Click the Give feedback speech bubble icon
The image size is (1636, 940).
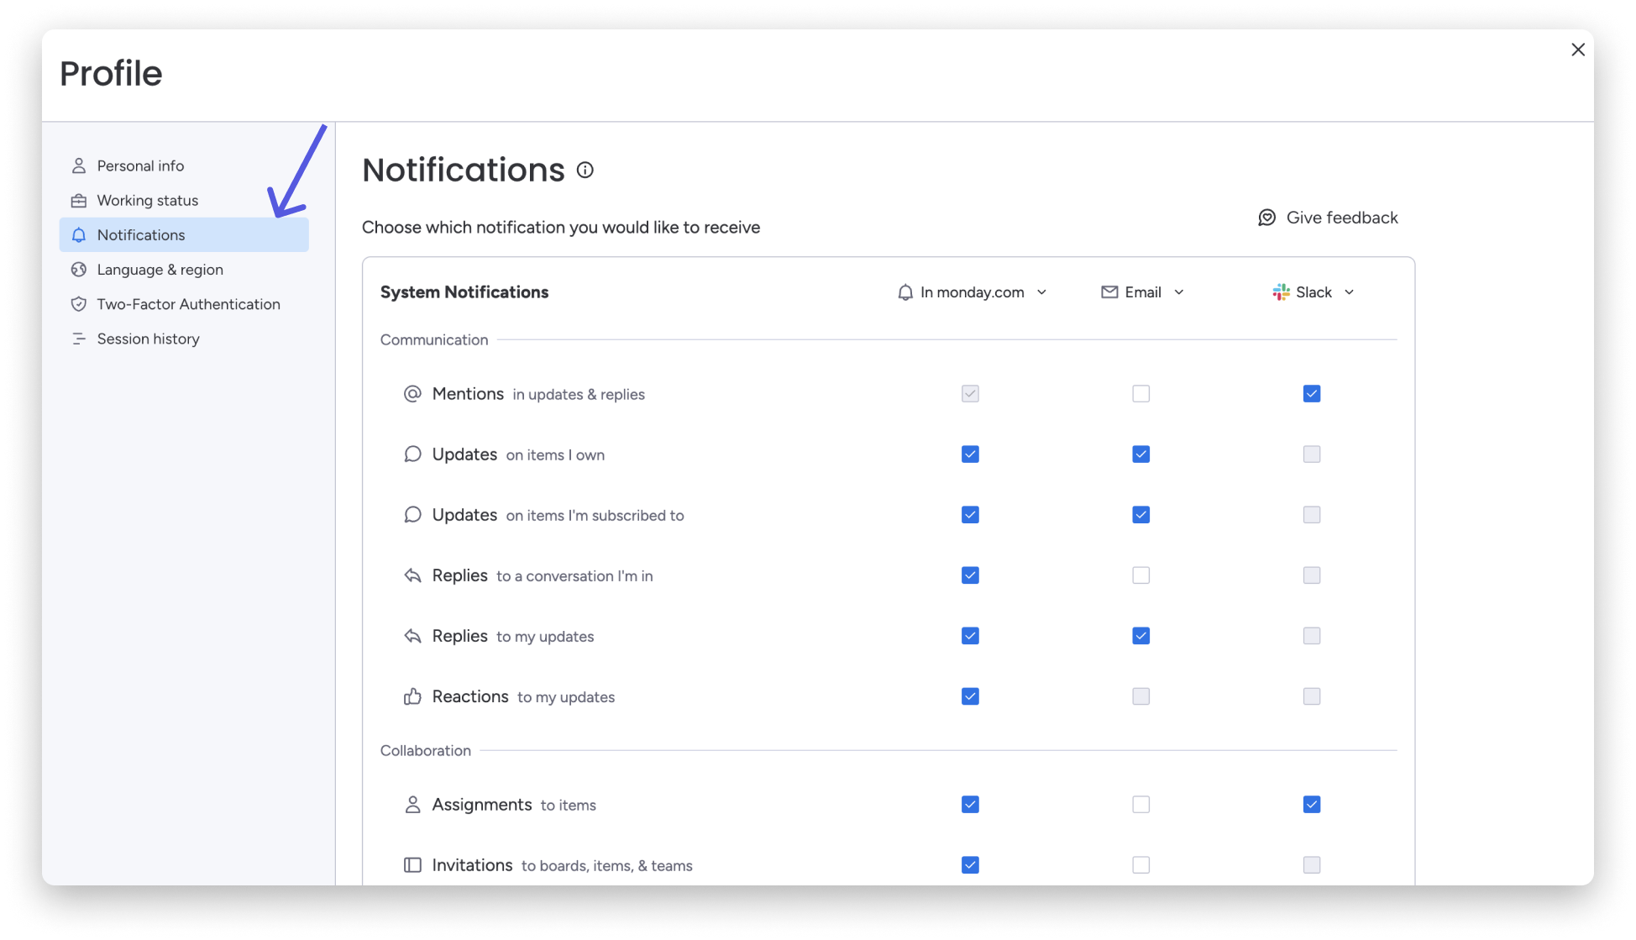(x=1266, y=218)
